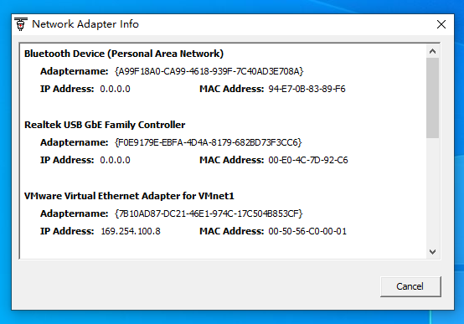Click the VMware Virtual Ethernet Adapter for VMnet1 heading
The width and height of the screenshot is (464, 324).
(129, 196)
